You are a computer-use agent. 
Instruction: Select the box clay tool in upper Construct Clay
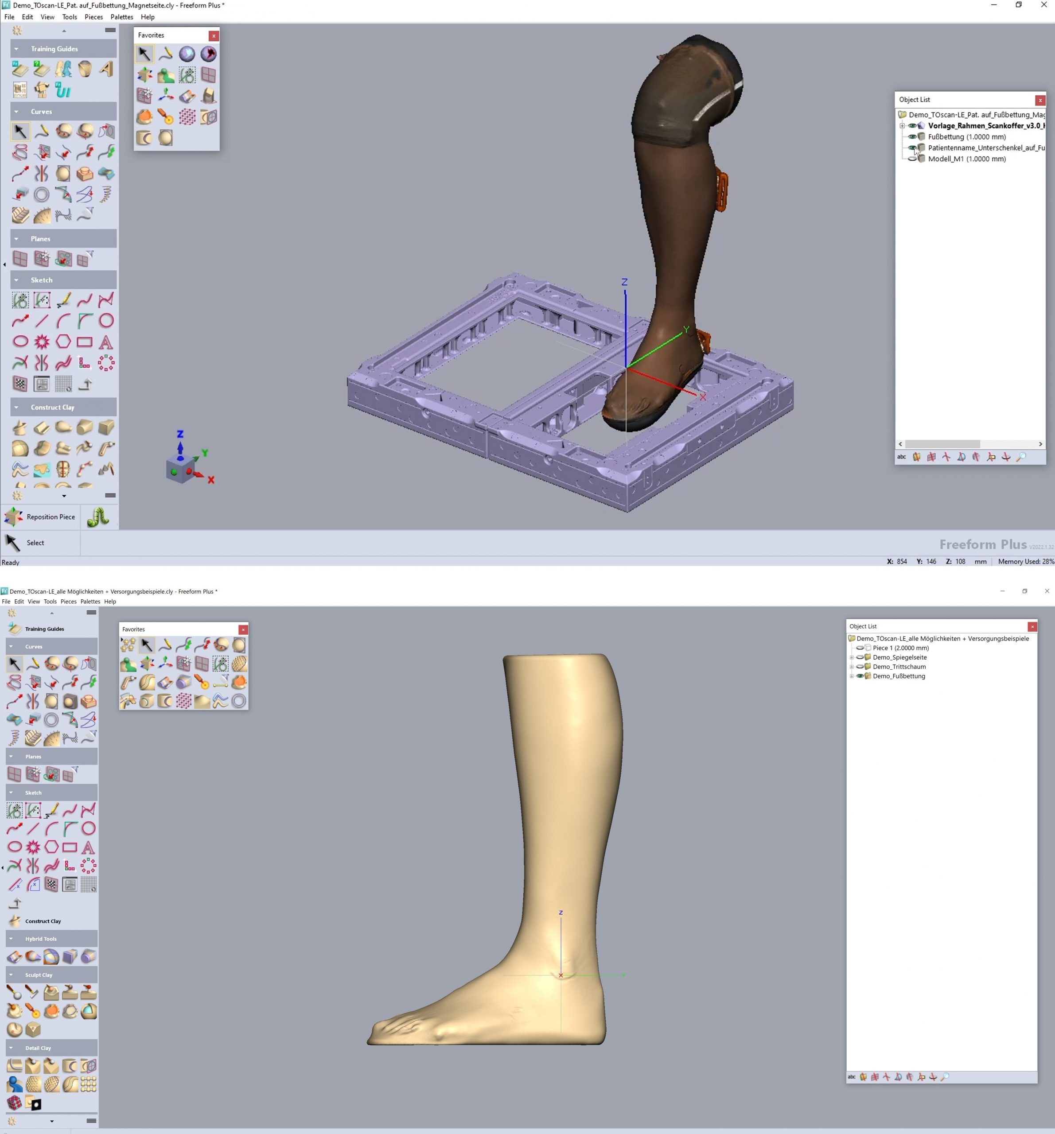tap(106, 427)
